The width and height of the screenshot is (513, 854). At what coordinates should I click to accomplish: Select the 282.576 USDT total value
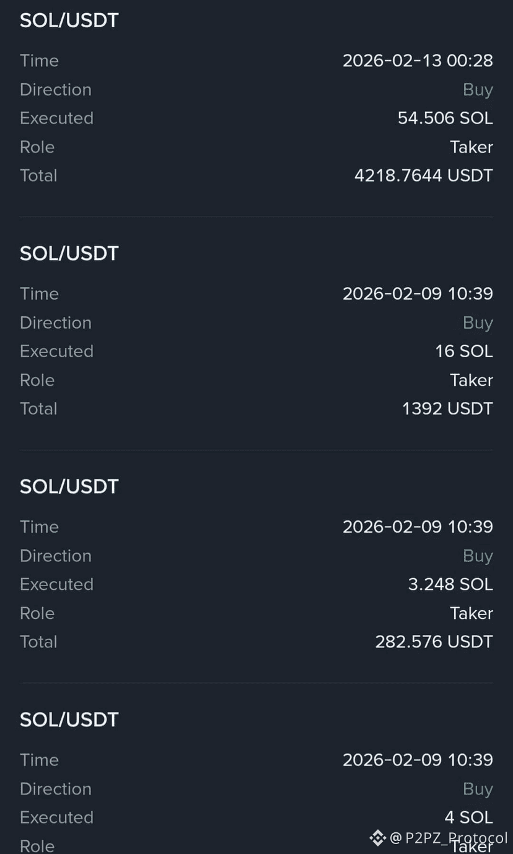click(x=434, y=642)
